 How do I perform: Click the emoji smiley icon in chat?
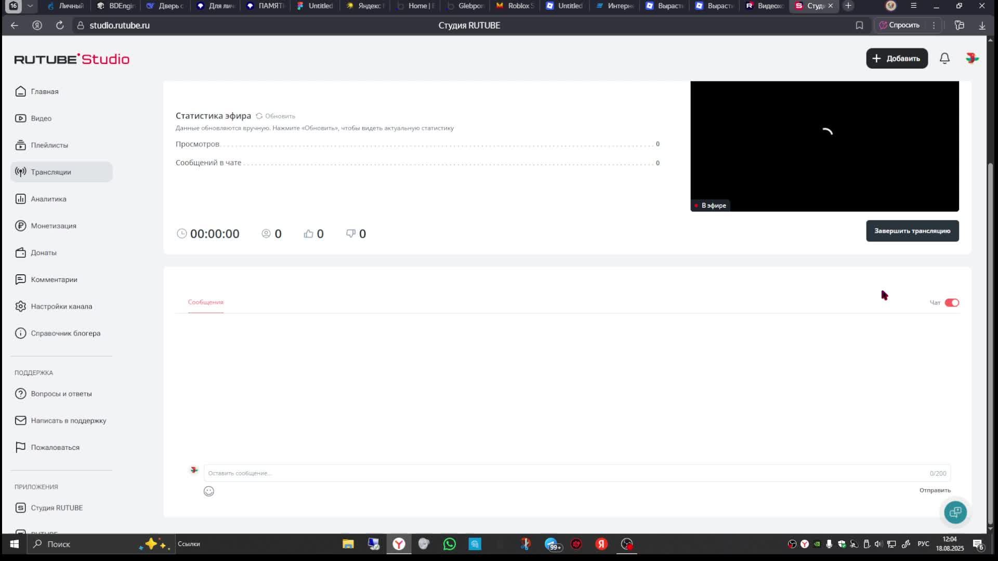[x=208, y=491]
